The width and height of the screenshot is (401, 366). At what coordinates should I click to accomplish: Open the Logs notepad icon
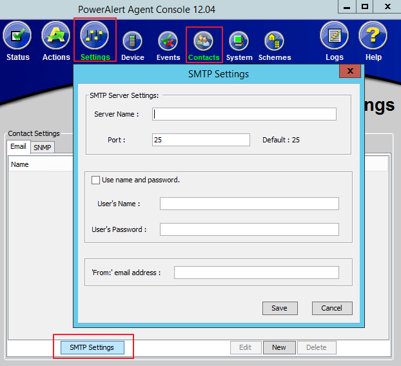pyautogui.click(x=334, y=35)
